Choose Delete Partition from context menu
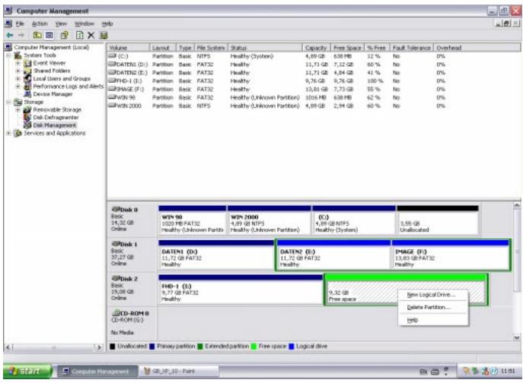This screenshot has height=383, width=523. pos(433,308)
